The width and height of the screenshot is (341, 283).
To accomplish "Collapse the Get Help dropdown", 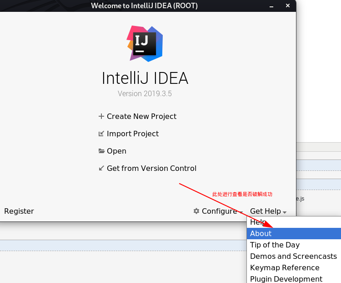I will pos(268,211).
